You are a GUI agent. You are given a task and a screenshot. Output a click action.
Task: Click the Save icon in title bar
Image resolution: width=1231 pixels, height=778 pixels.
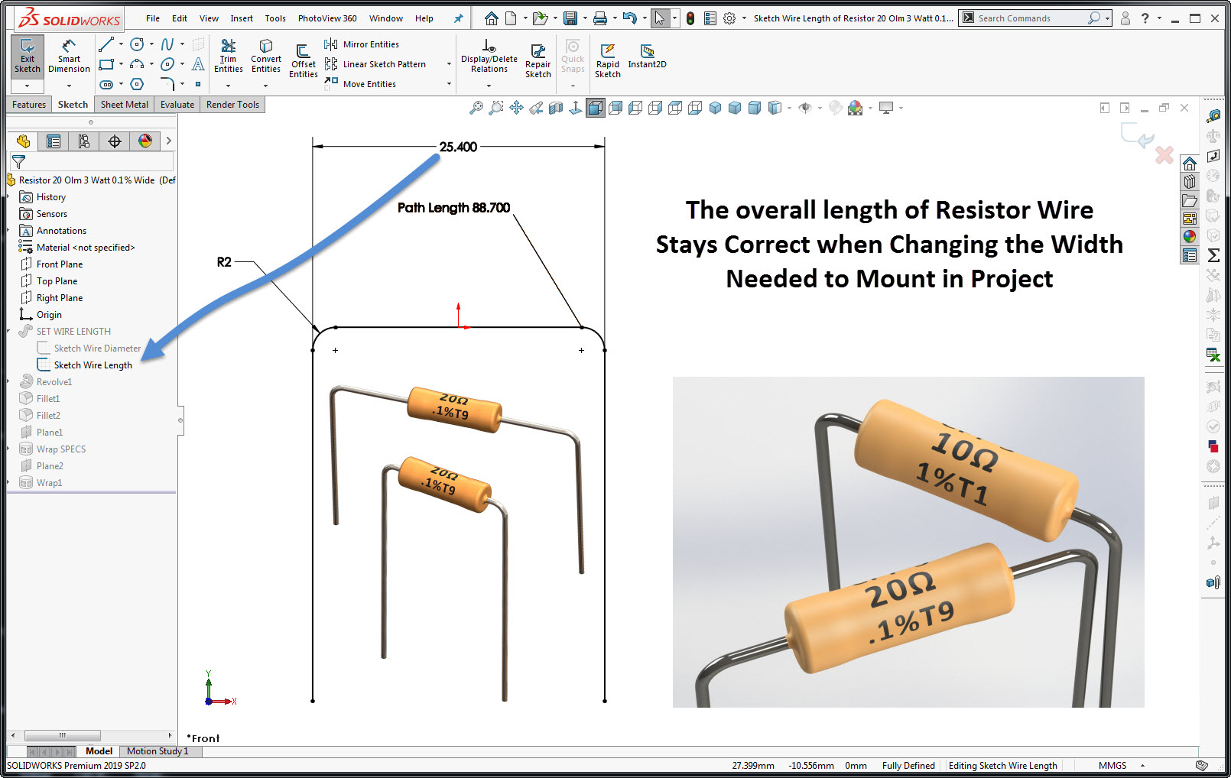pyautogui.click(x=570, y=18)
